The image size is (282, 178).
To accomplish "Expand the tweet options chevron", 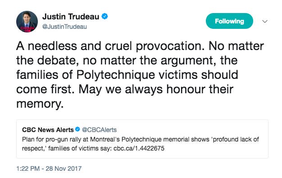I will point(265,22).
